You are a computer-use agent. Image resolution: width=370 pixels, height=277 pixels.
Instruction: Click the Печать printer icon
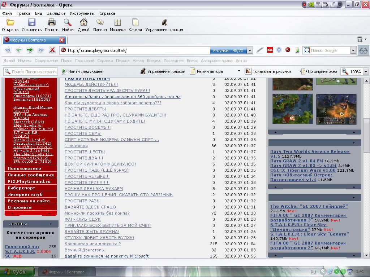pyautogui.click(x=51, y=22)
